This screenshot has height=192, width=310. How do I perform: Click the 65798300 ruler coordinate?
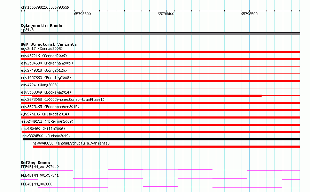[x=82, y=14]
